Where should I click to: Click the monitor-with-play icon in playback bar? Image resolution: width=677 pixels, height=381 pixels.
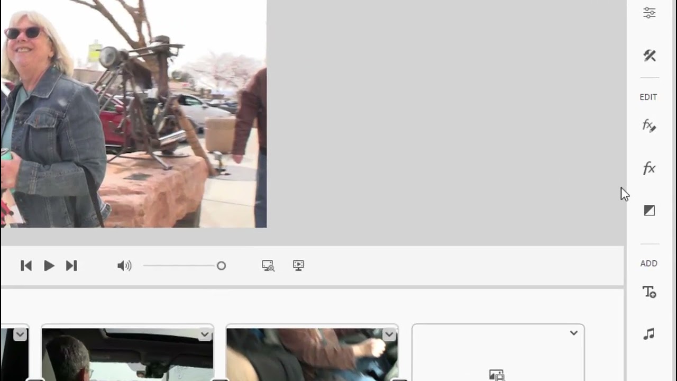[x=298, y=266]
